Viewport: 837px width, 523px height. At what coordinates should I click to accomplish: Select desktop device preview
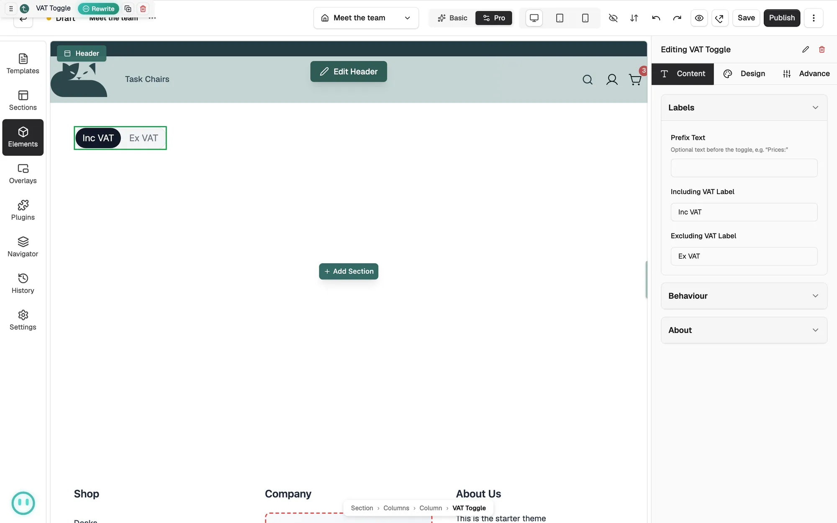(x=534, y=18)
